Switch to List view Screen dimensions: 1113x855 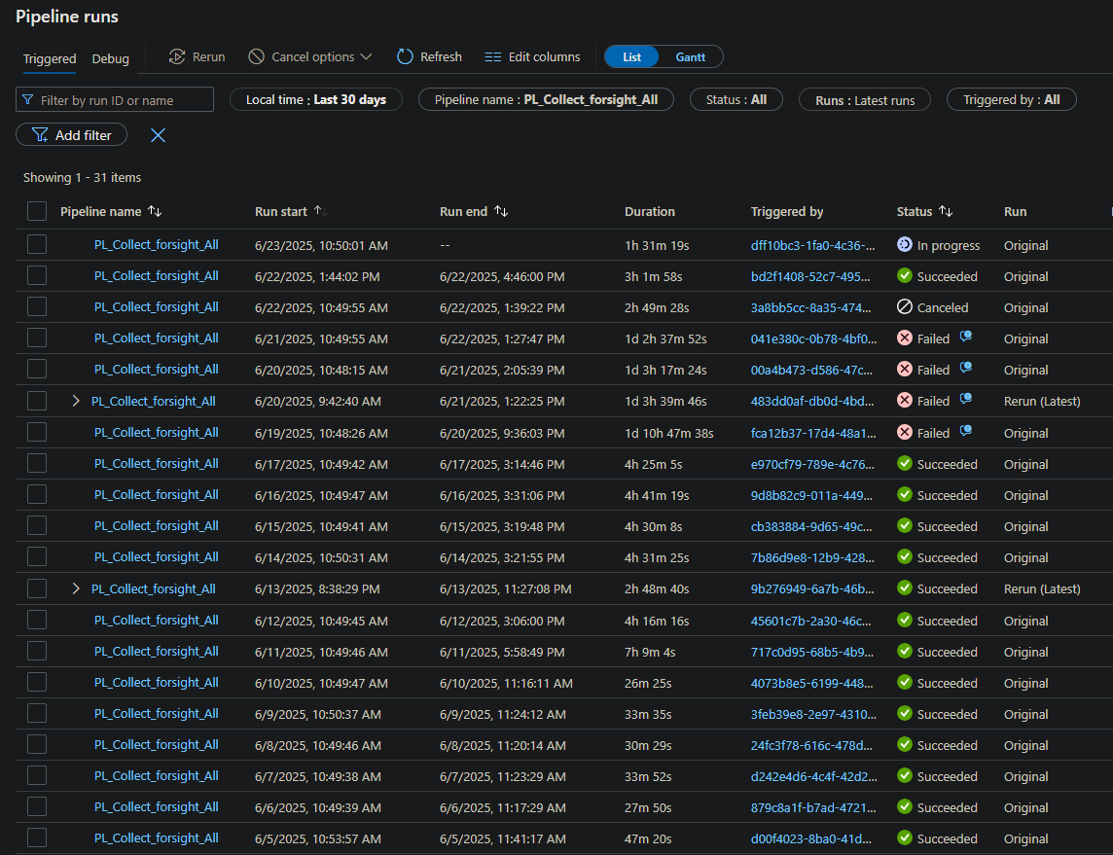[x=631, y=57]
